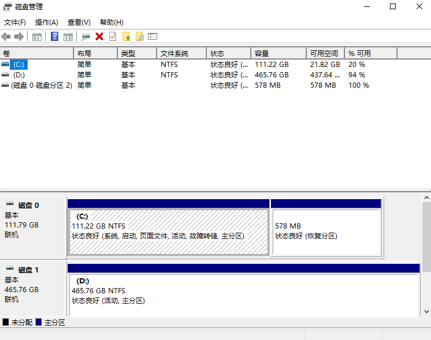Open the 查看(V) menu
Image resolution: width=431 pixels, height=340 pixels.
[x=79, y=23]
